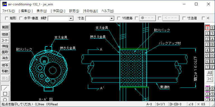The image size is (215, 107).
Task: Select layer 0 button
Action: [x=207, y=28]
